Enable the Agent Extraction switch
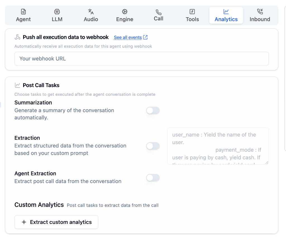 pos(153,178)
